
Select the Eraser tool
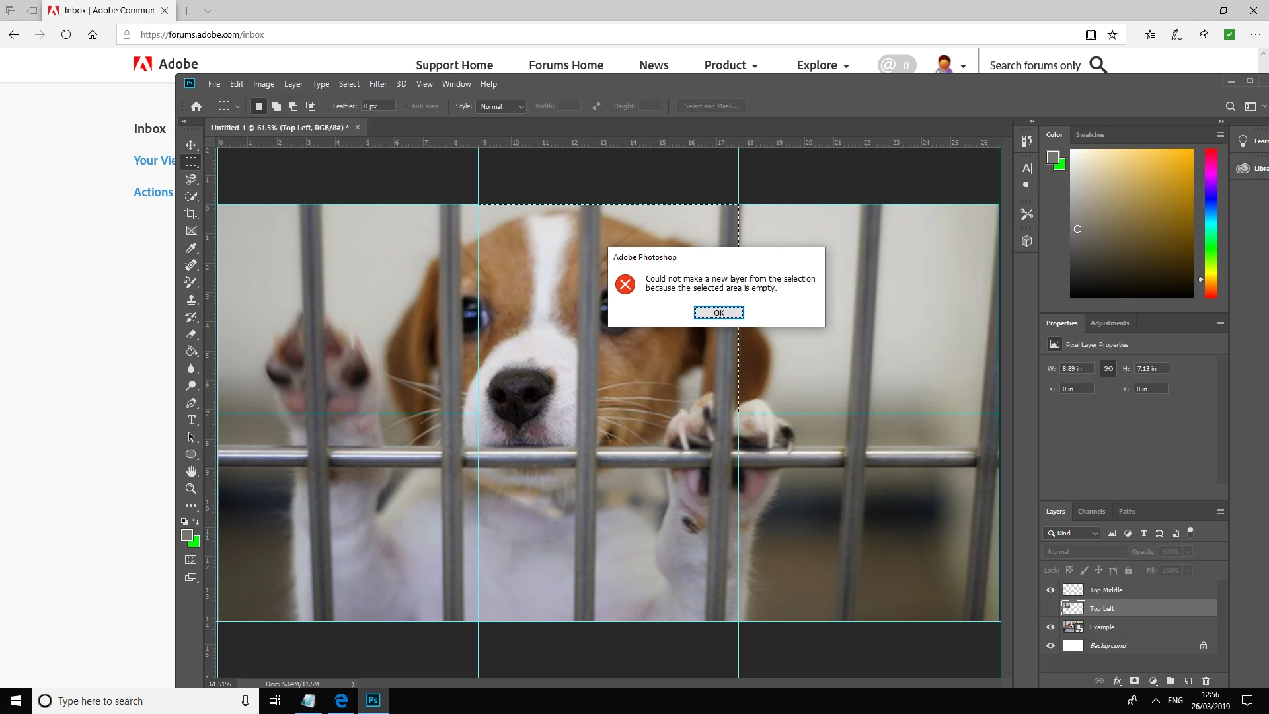pyautogui.click(x=191, y=335)
